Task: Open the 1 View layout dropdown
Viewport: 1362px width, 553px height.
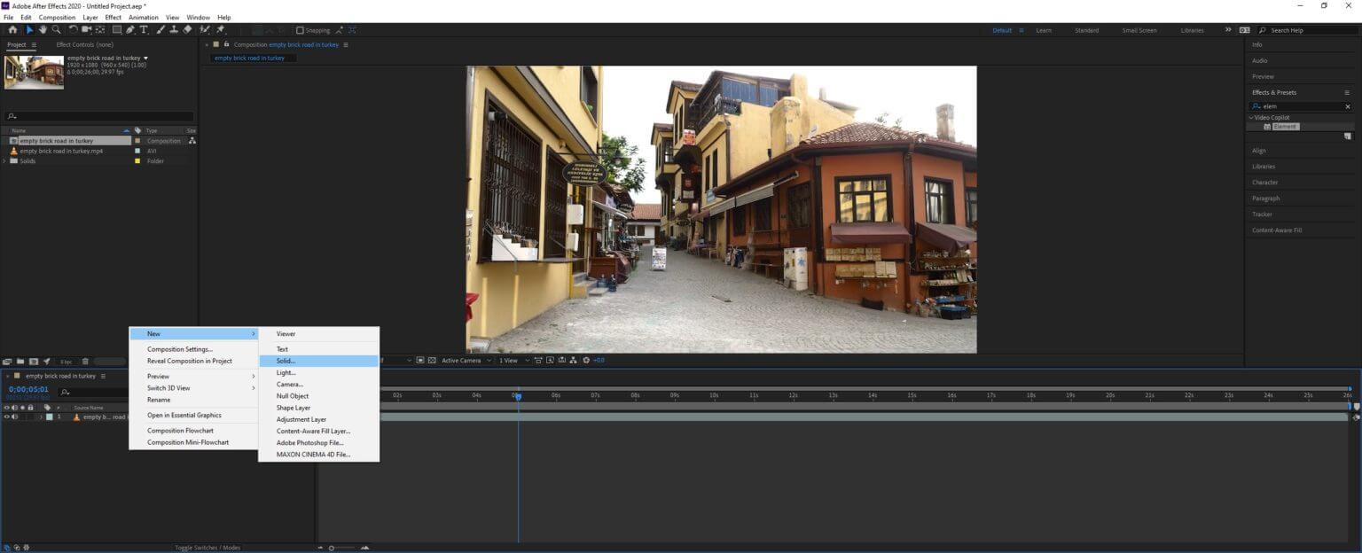Action: click(508, 360)
